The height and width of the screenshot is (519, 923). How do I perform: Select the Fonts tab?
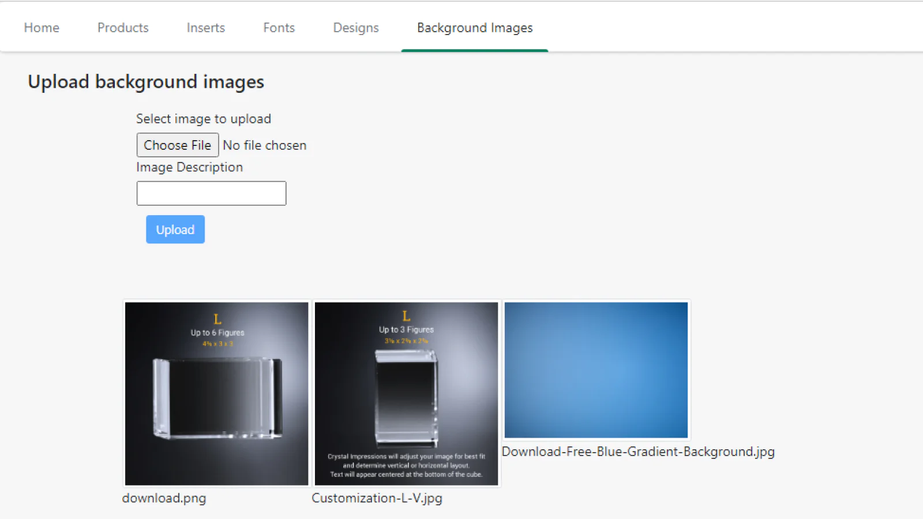pyautogui.click(x=279, y=28)
